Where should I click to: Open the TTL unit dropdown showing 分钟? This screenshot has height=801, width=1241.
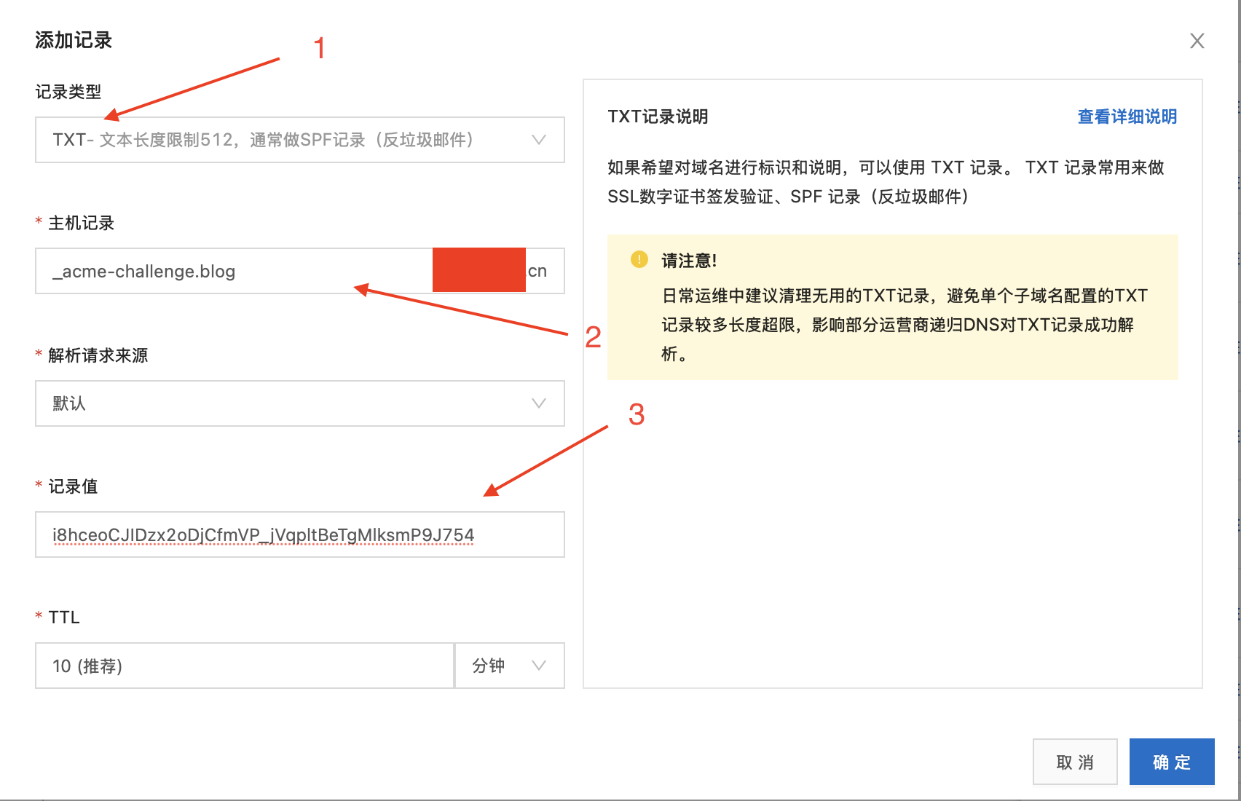[x=509, y=665]
